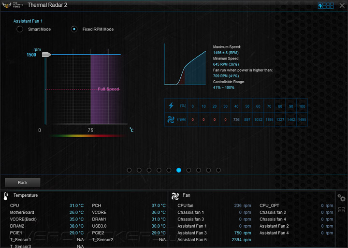Click the Back button
The image size is (348, 248).
coord(23,183)
